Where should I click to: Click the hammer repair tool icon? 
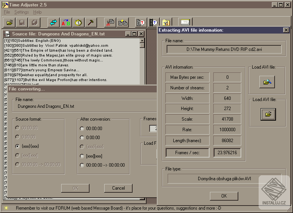coord(91,23)
